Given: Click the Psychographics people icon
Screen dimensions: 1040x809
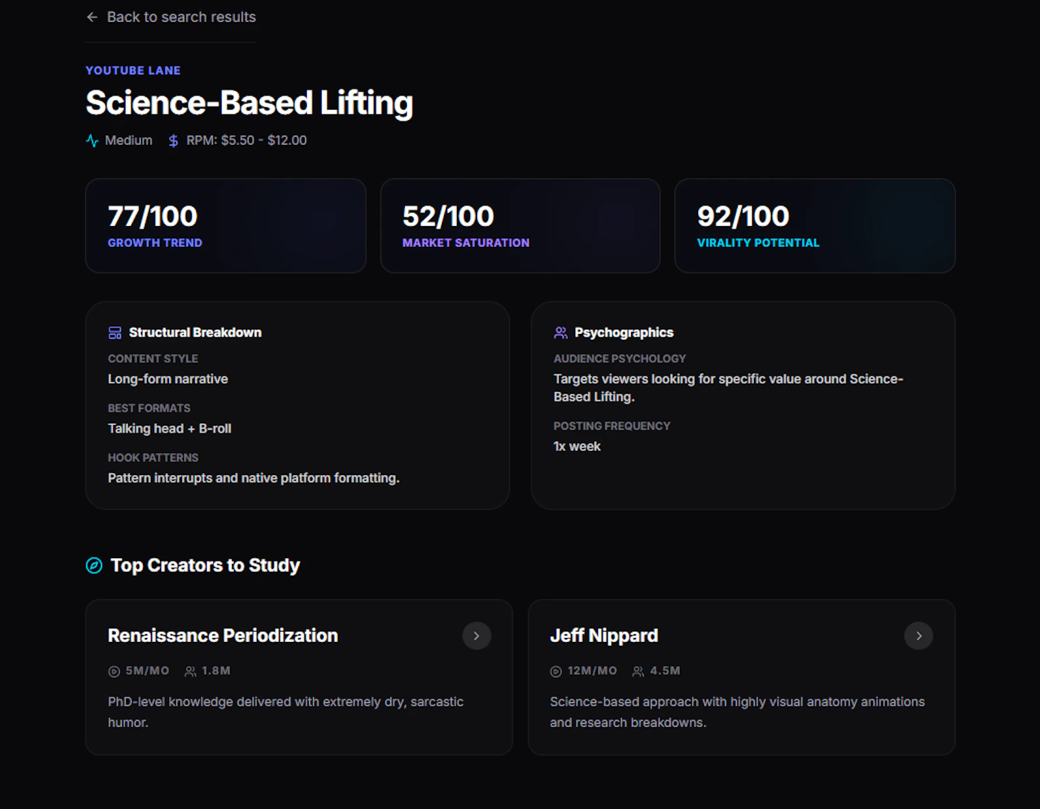Looking at the screenshot, I should click(560, 333).
